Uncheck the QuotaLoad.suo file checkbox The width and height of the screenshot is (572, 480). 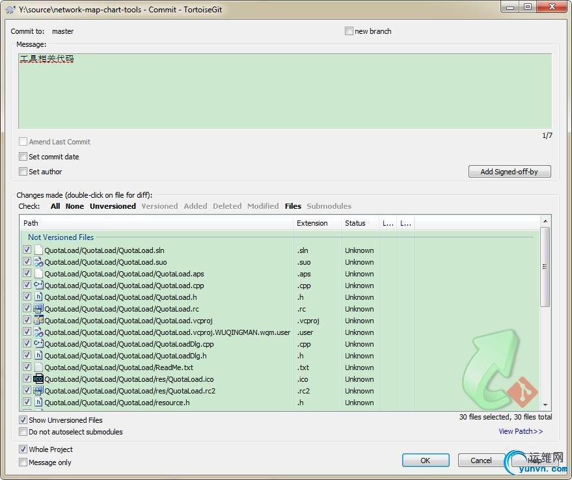(x=27, y=261)
